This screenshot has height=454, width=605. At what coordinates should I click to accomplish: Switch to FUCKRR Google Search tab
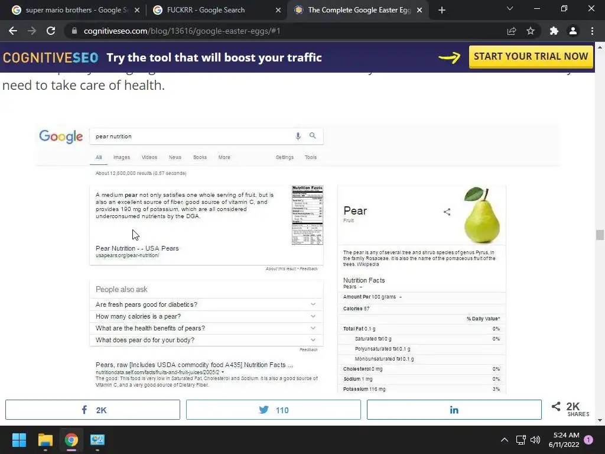tap(216, 10)
